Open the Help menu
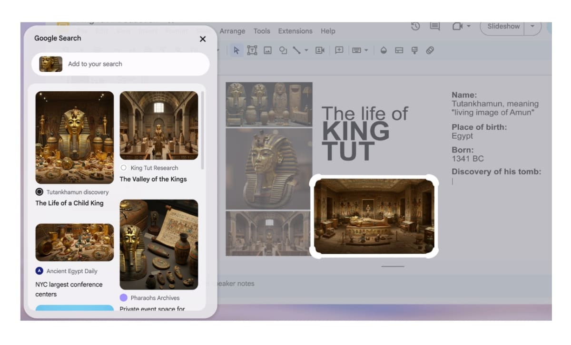This screenshot has height=345, width=571. click(x=328, y=31)
